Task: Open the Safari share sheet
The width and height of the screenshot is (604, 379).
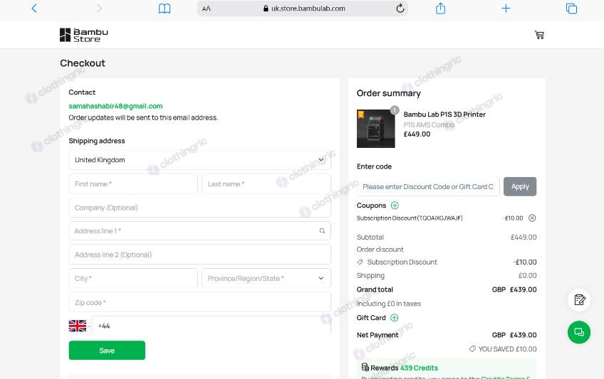Action: click(440, 8)
